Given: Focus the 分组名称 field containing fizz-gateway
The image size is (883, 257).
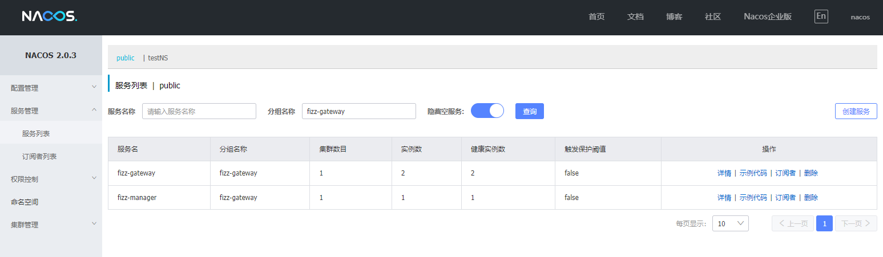Looking at the screenshot, I should (x=359, y=111).
